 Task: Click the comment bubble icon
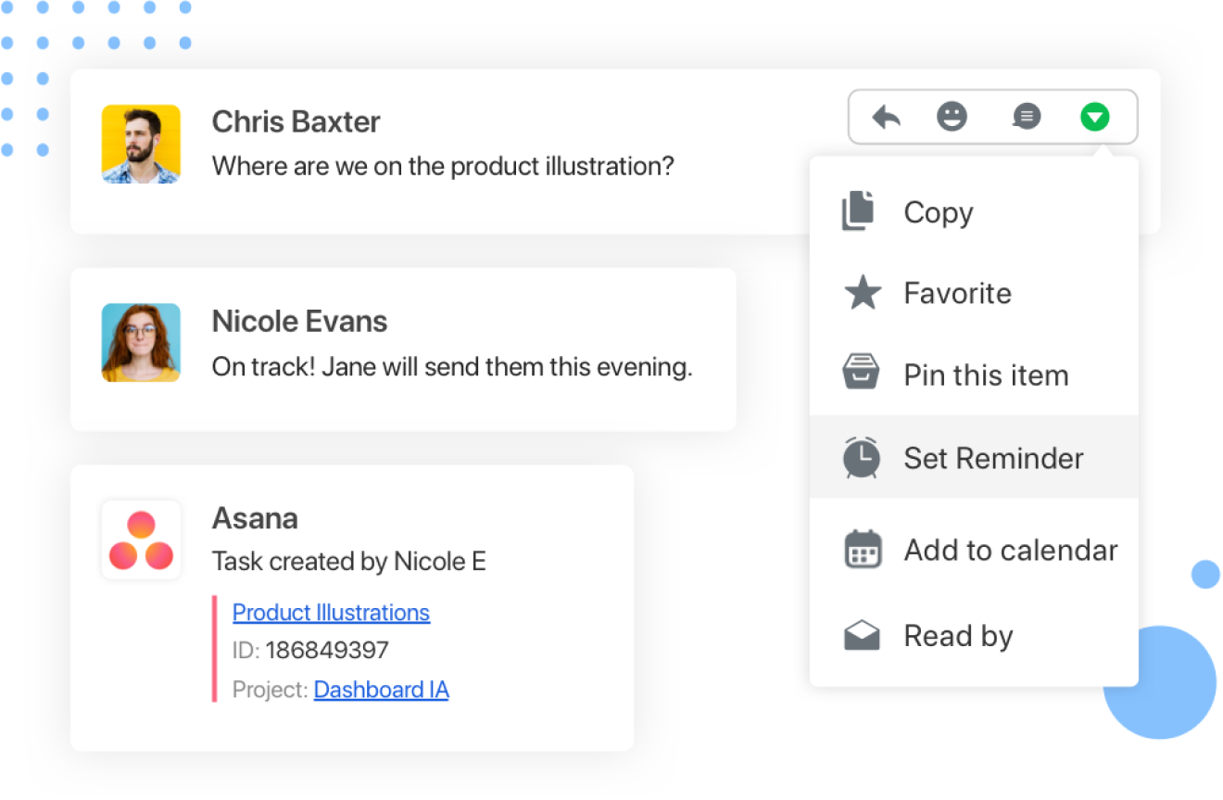tap(1026, 117)
